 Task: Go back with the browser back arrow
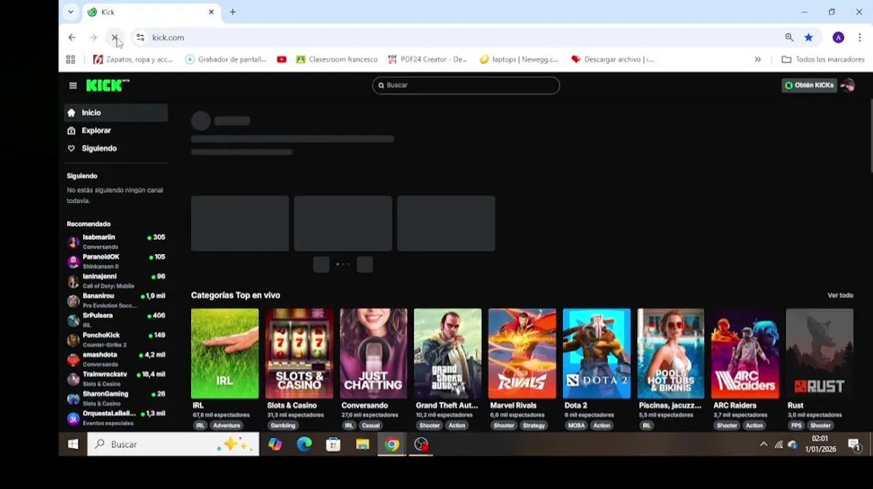[x=72, y=37]
